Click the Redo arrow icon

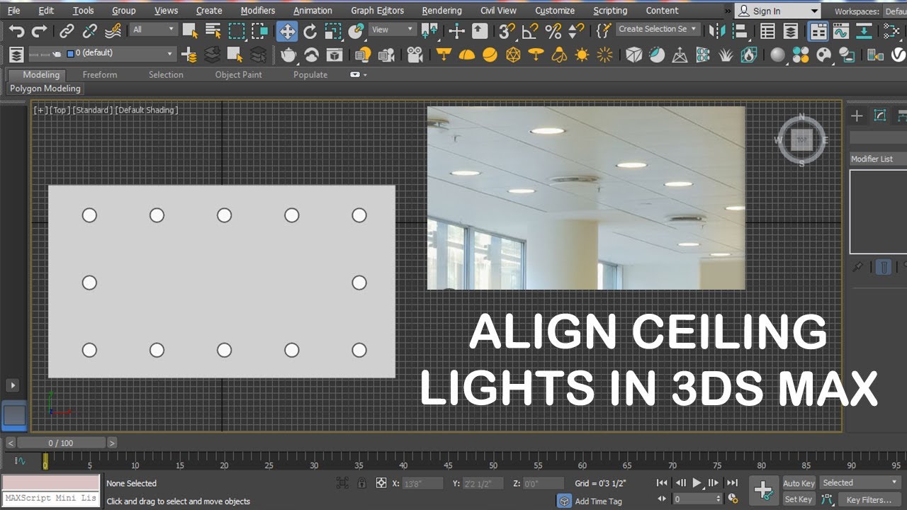click(x=39, y=30)
